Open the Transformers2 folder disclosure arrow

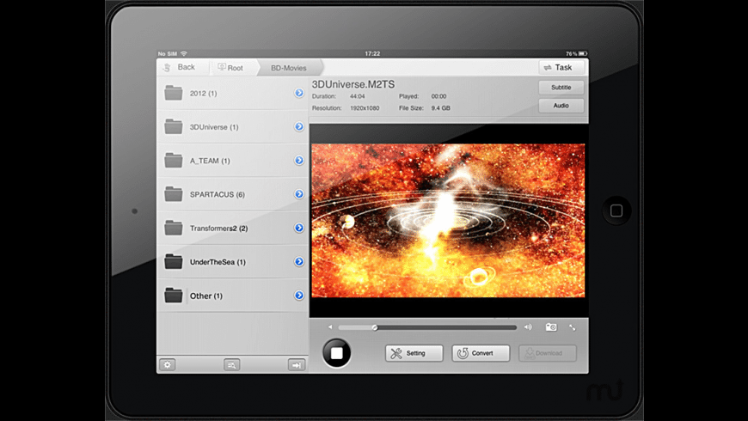(x=299, y=228)
